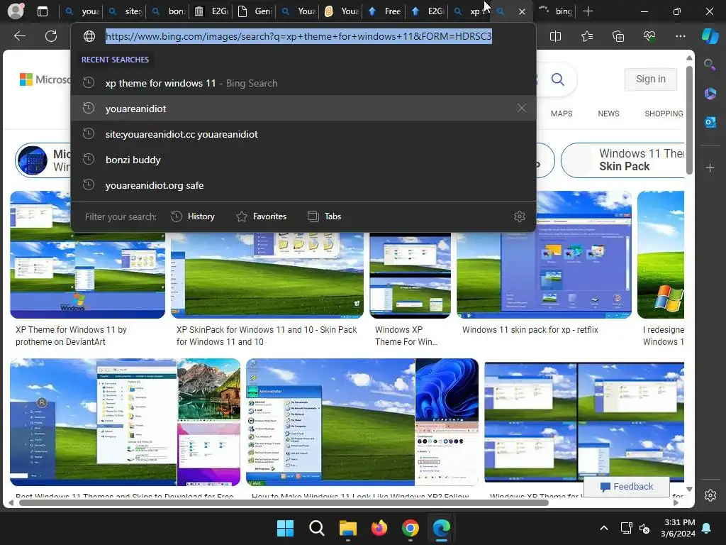Click the vertical page scrollbar thumb

tap(689, 121)
